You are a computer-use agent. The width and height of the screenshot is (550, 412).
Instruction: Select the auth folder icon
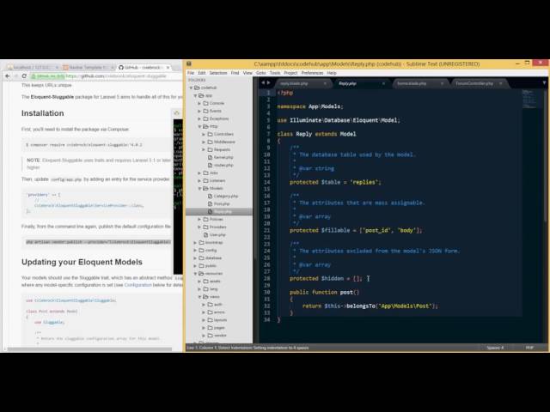pos(210,305)
